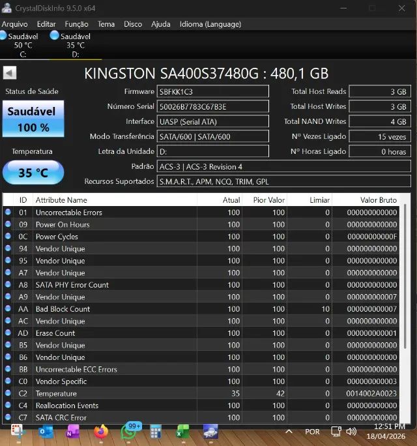
Task: Open Excel from taskbar
Action: click(x=183, y=432)
